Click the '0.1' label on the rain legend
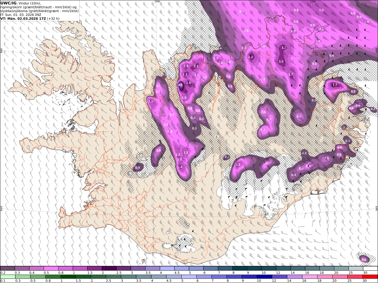 3,281
